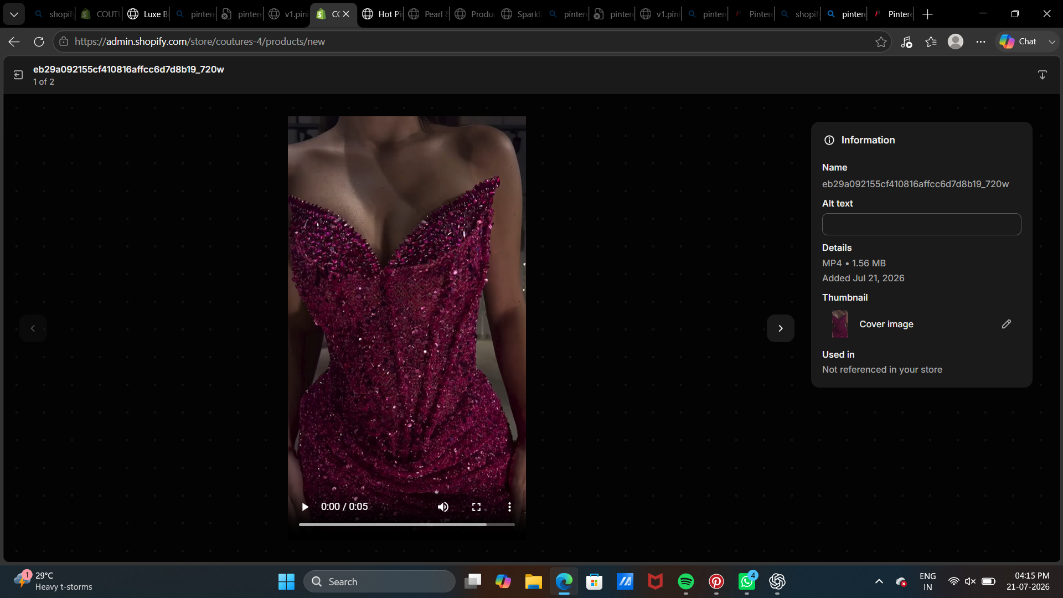Image resolution: width=1063 pixels, height=598 pixels.
Task: Click the Information panel icon
Action: (829, 140)
